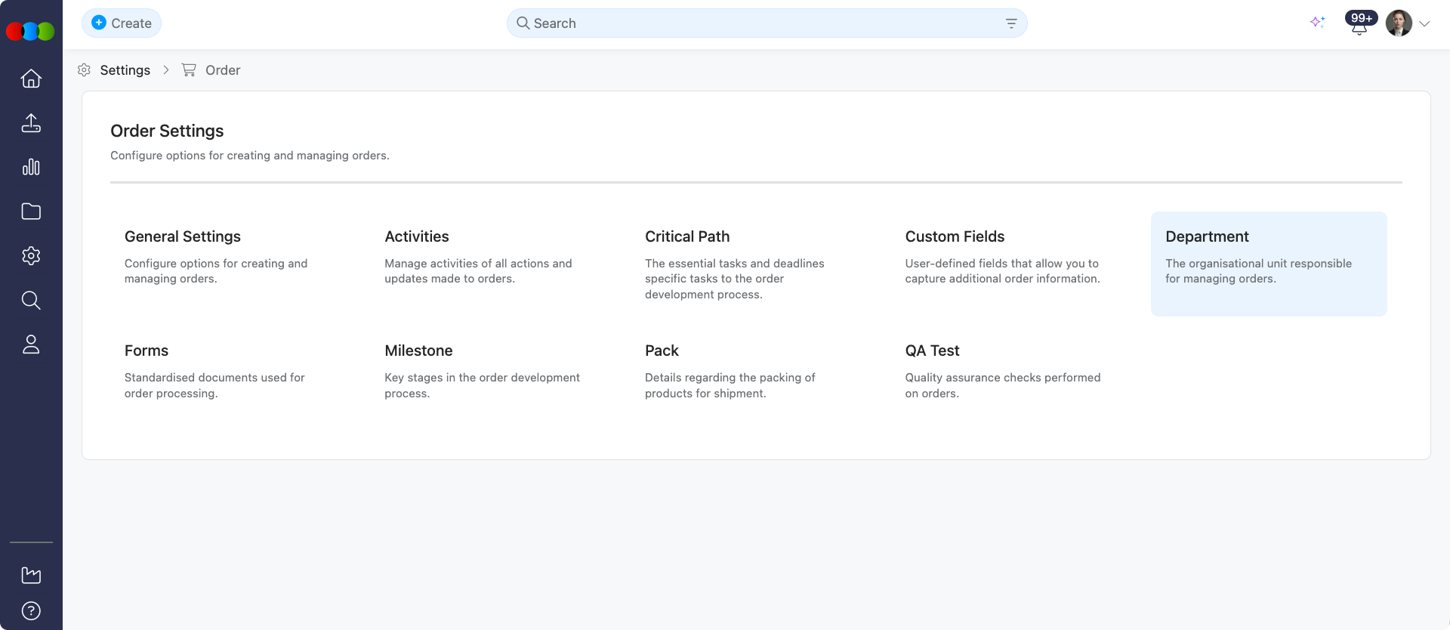Open the folder icon in sidebar
Image resolution: width=1450 pixels, height=630 pixels.
coord(31,212)
